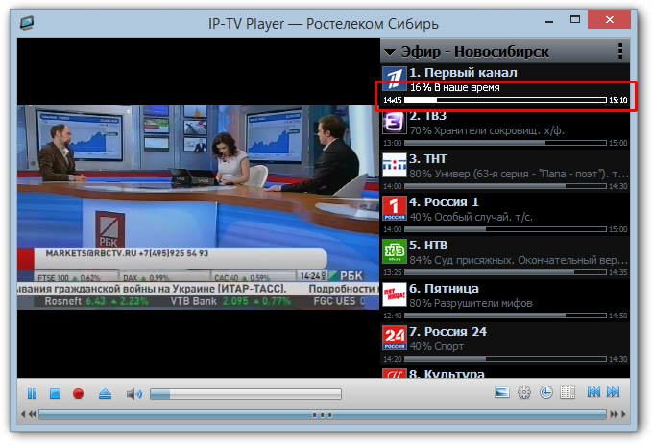Start recording with the red record button
653x445 pixels.
[x=79, y=393]
